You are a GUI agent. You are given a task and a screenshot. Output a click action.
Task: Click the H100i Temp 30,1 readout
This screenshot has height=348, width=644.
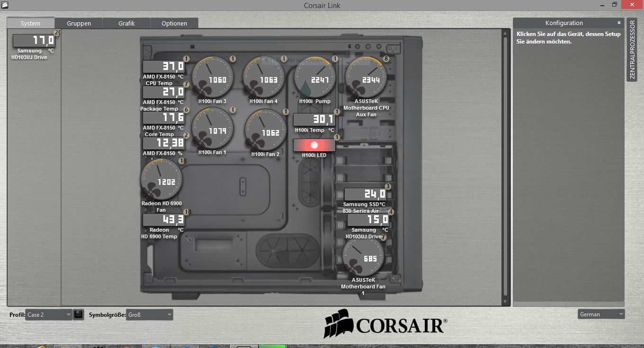(x=314, y=120)
